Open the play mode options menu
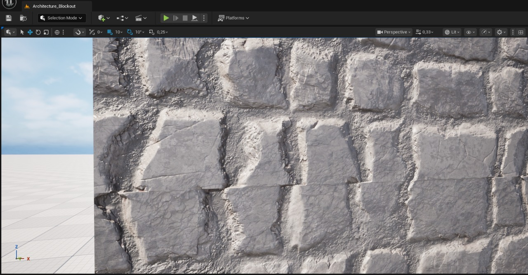528x275 pixels. pos(203,18)
